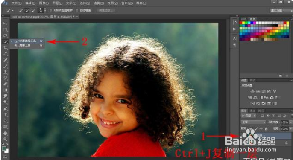Add Levels adjustment icon
The image size is (293, 160).
[258, 91]
